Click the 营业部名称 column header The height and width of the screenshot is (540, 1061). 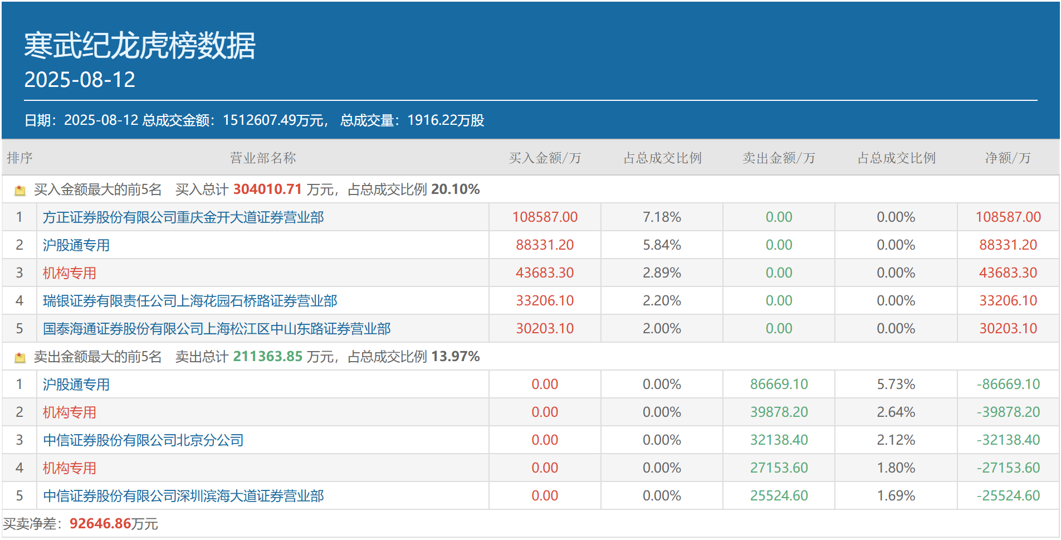coord(263,158)
